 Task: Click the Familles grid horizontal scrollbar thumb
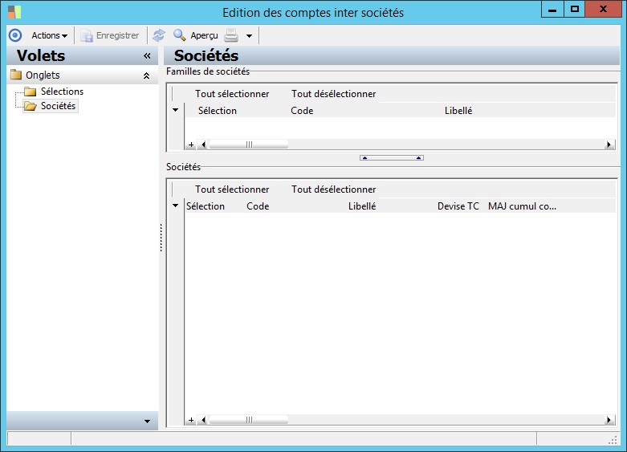(x=249, y=145)
